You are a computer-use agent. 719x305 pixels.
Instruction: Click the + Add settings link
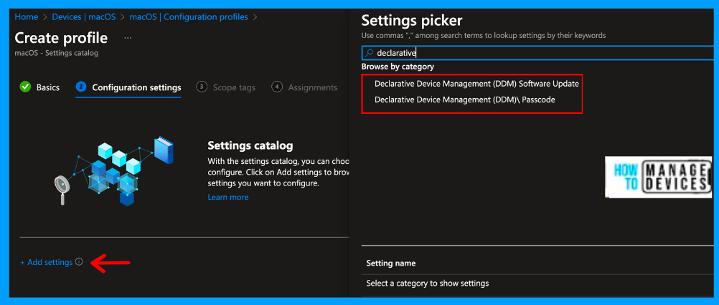pyautogui.click(x=47, y=262)
